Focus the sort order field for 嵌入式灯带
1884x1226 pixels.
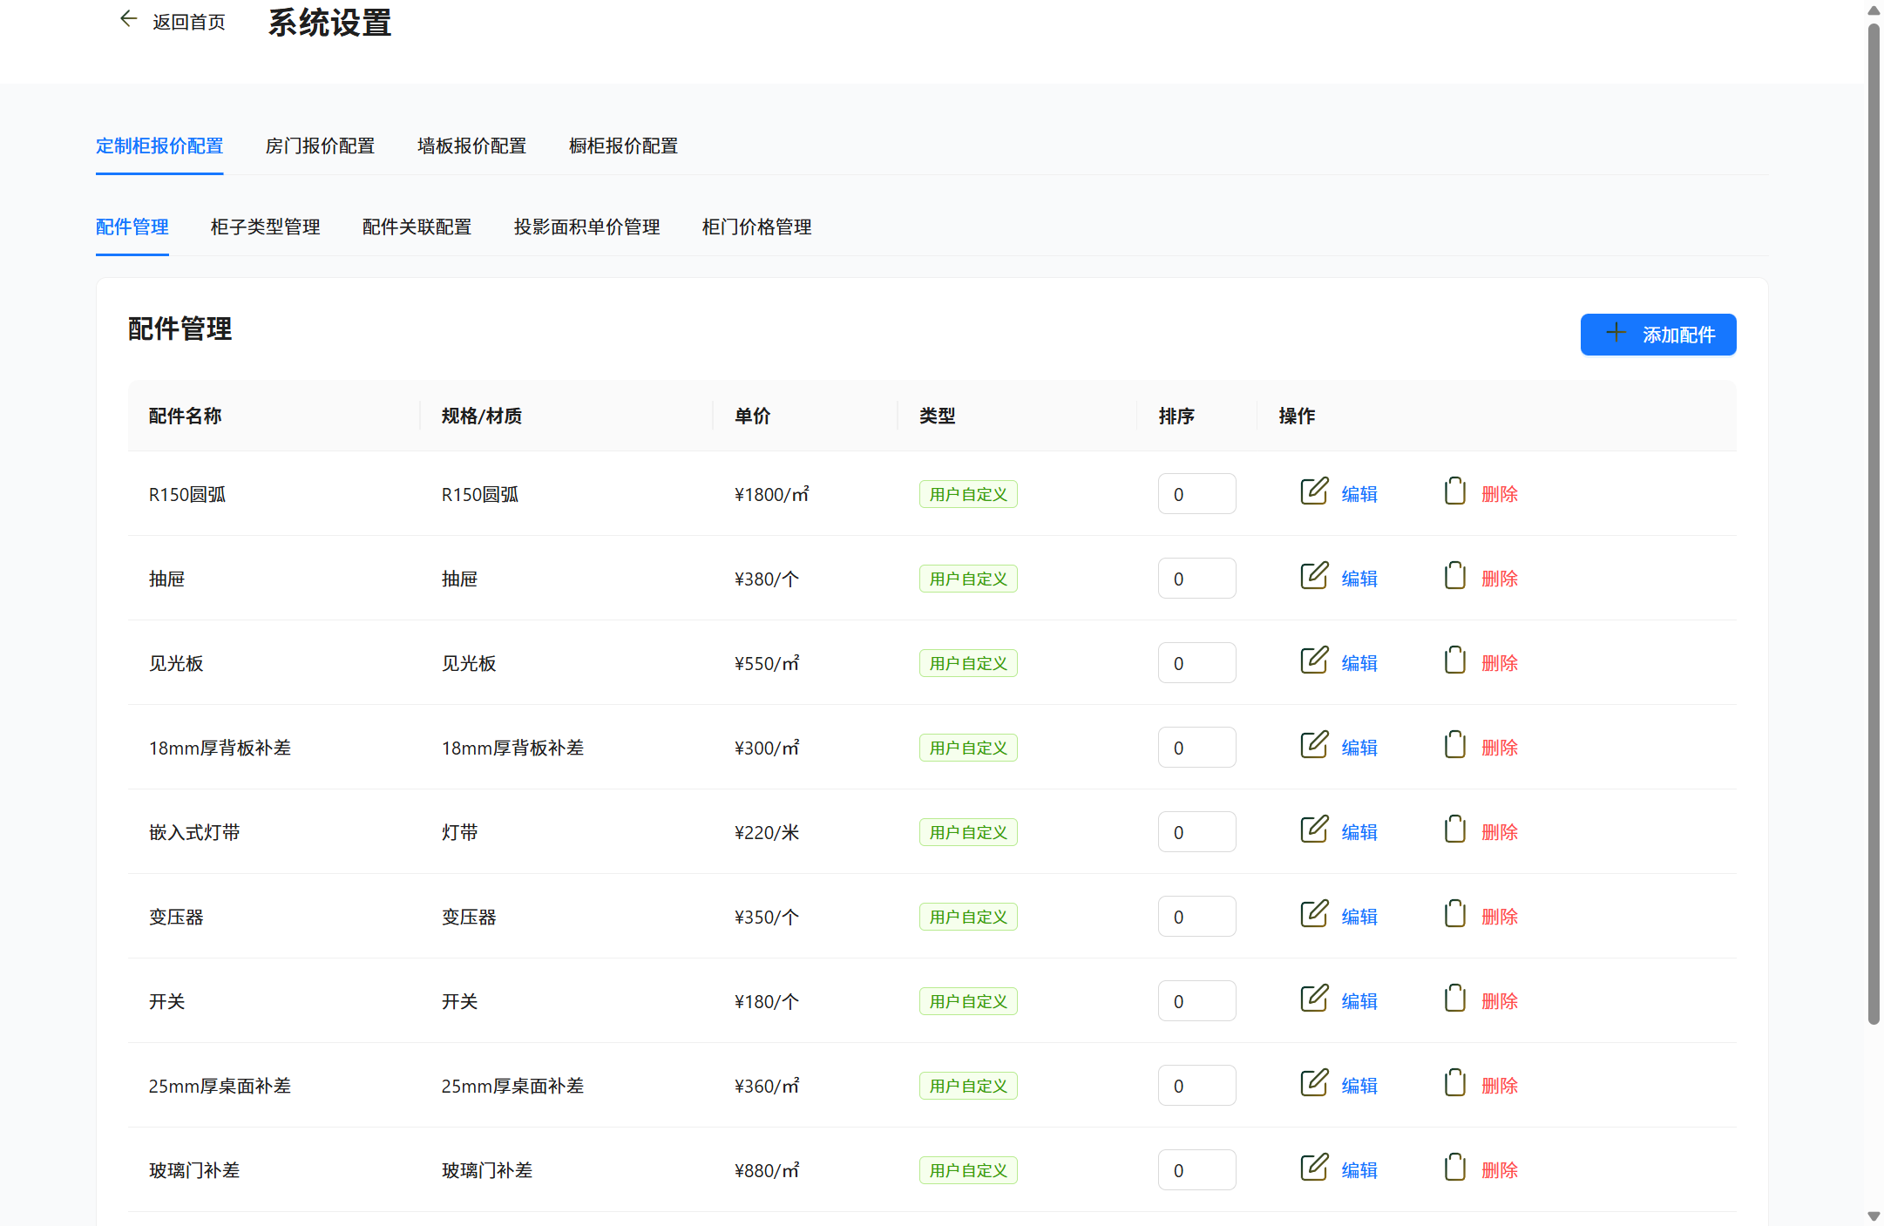(x=1196, y=832)
